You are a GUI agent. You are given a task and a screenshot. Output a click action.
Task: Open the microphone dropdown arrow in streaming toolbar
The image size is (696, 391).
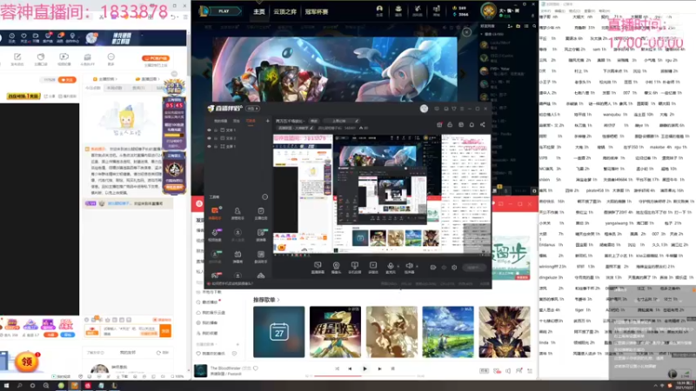(x=398, y=267)
